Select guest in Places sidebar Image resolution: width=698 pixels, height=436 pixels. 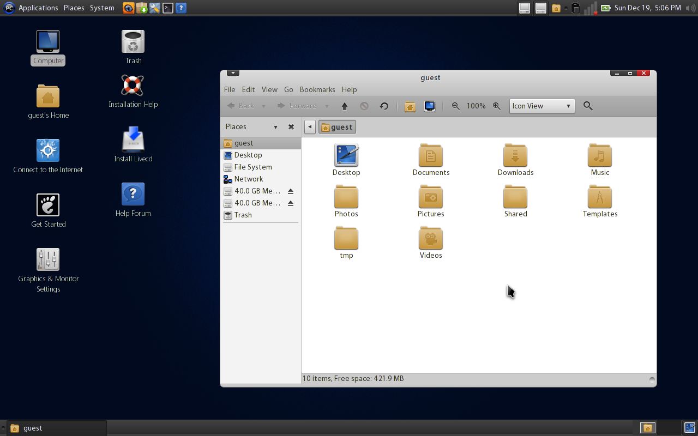click(261, 143)
